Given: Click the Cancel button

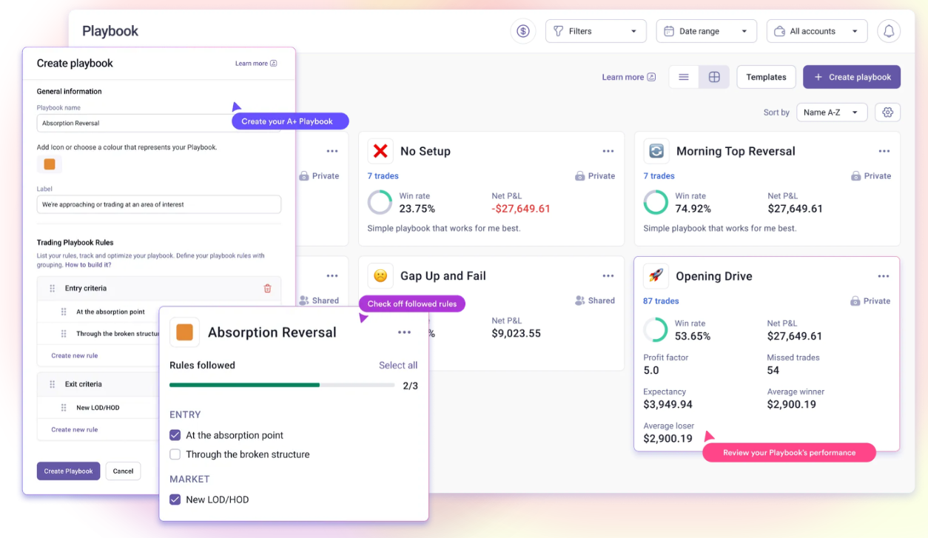Looking at the screenshot, I should (123, 471).
